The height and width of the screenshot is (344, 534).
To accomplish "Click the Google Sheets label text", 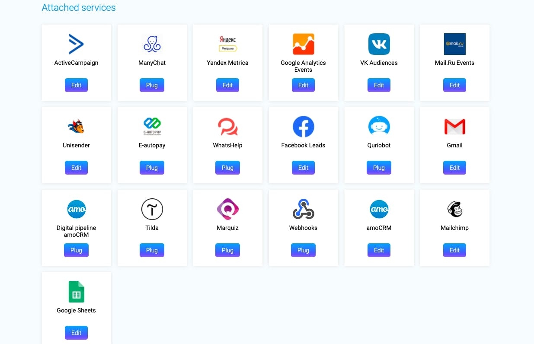I will [76, 310].
